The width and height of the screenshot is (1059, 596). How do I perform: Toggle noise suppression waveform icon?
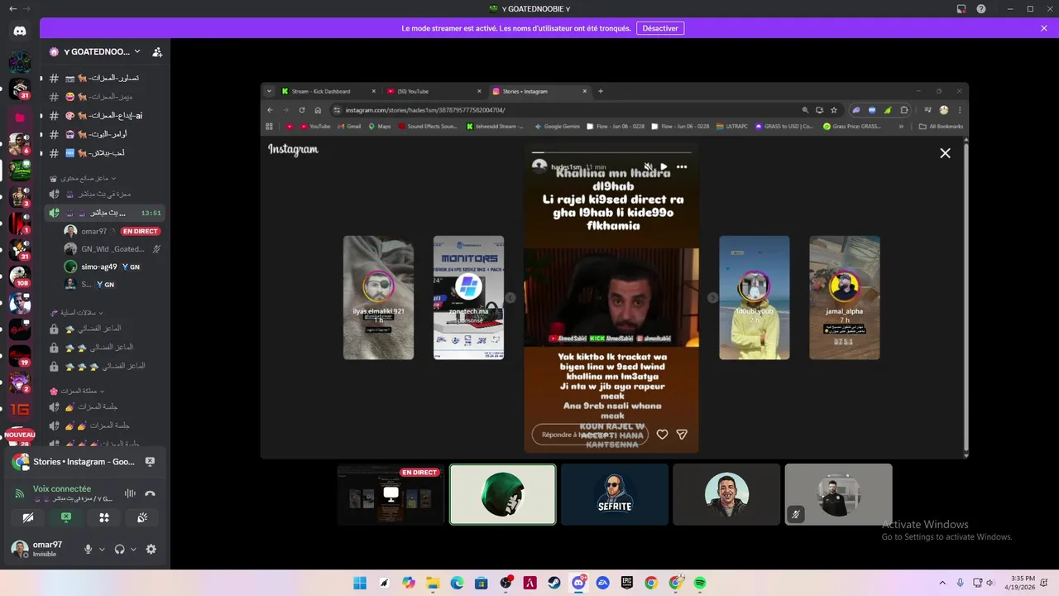pos(130,493)
